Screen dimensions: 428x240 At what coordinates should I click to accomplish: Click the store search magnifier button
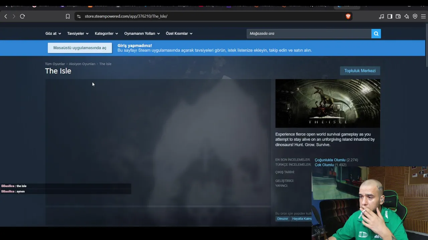(376, 33)
